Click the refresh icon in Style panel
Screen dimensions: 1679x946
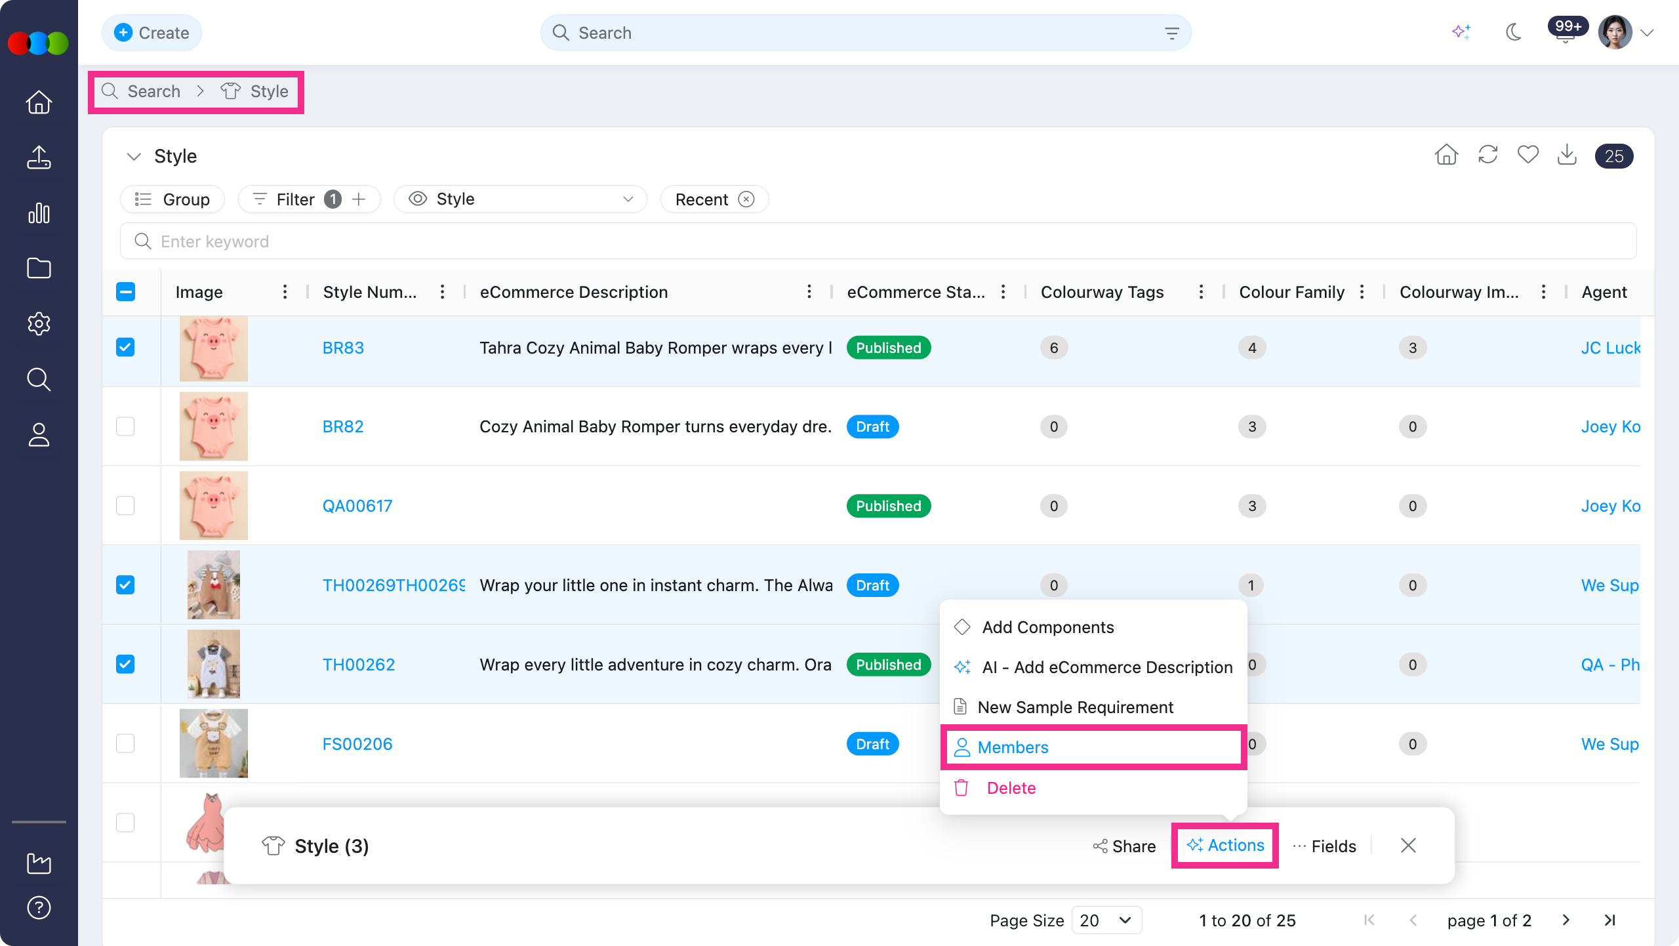click(1487, 155)
